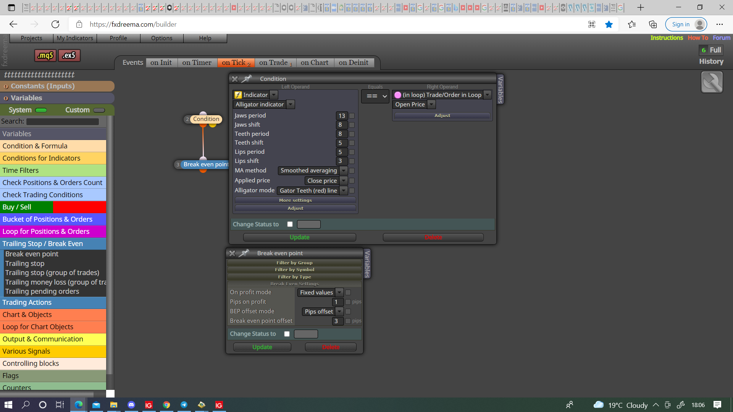
Task: Open the Forum link
Action: (722, 38)
